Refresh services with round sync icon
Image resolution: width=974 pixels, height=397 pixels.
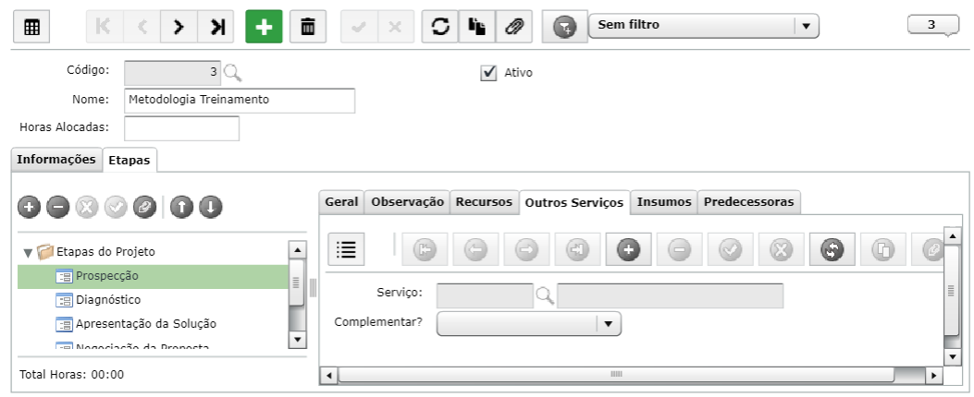832,249
